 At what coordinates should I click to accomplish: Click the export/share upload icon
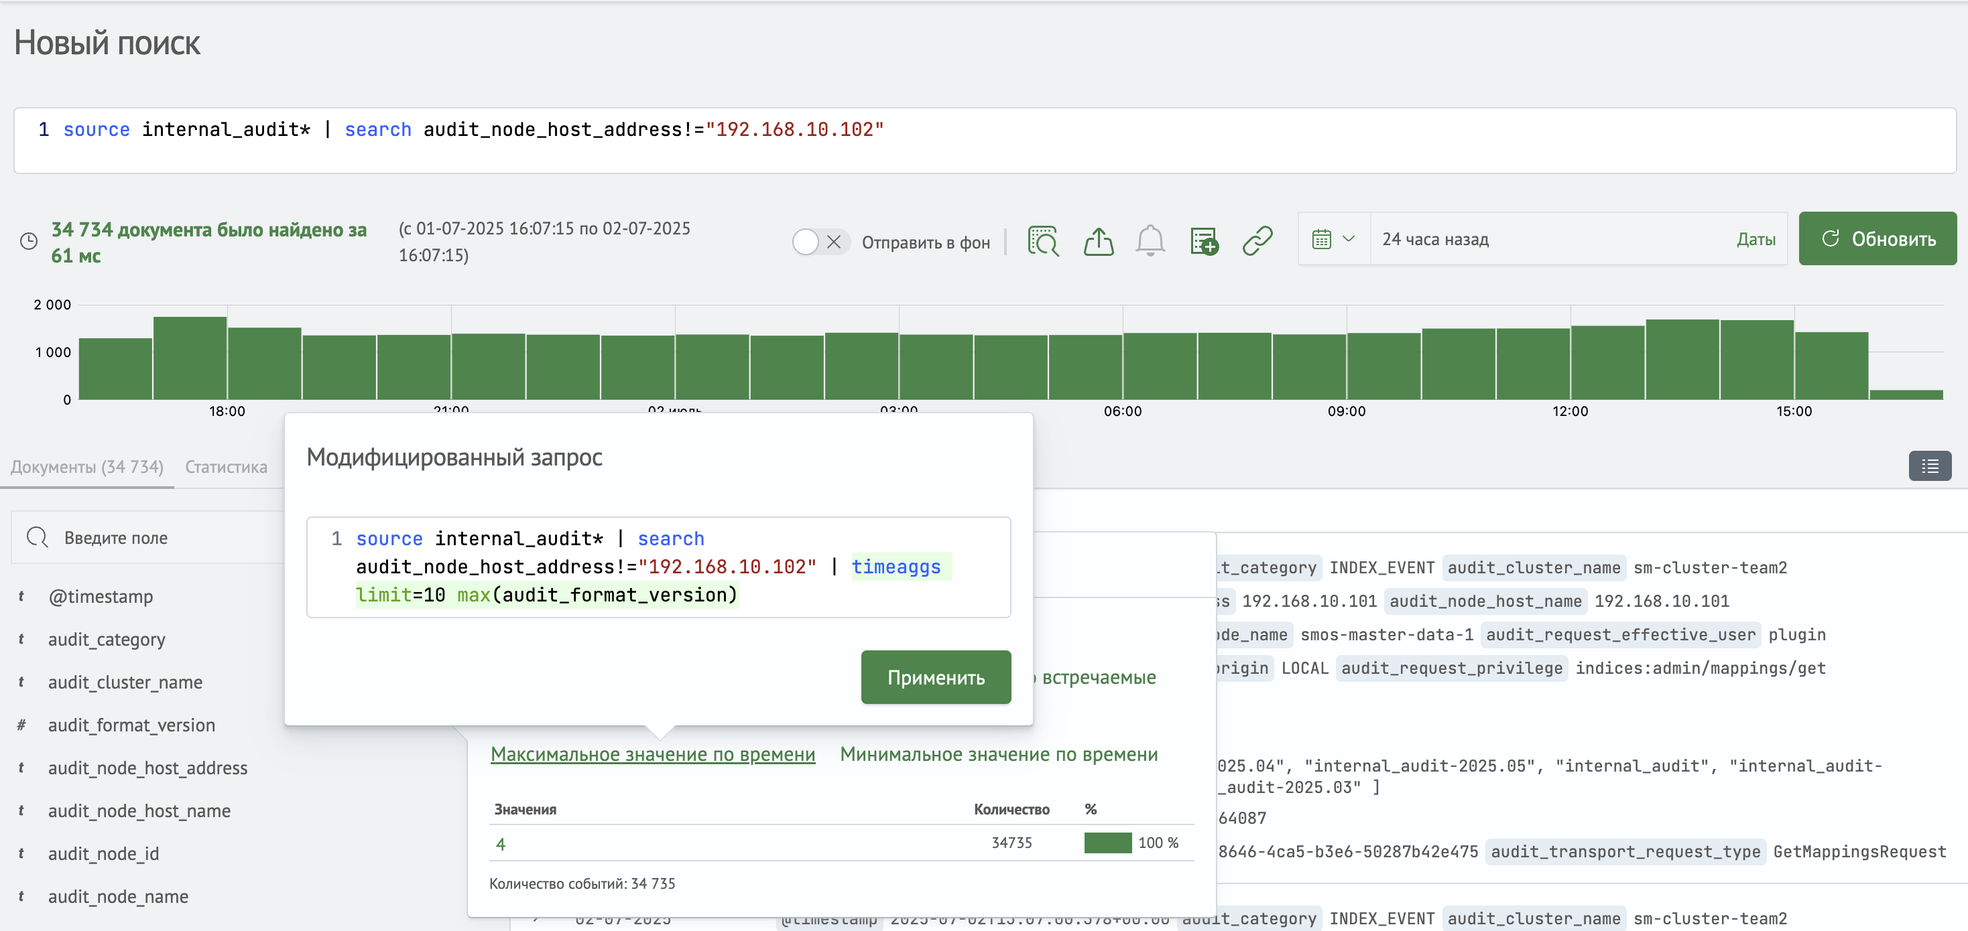coord(1098,241)
